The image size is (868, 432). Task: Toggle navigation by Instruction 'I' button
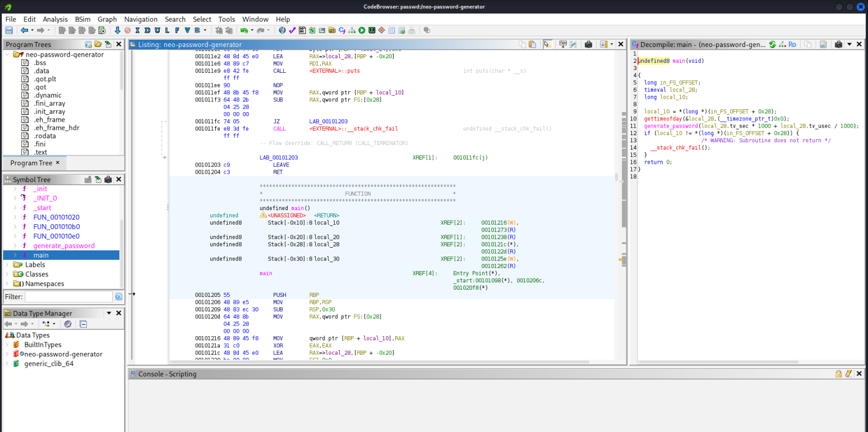click(137, 30)
